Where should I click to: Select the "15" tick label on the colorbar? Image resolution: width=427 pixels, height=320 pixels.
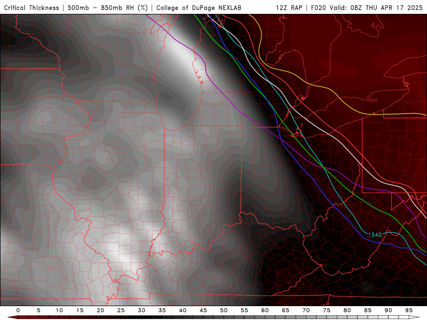[x=80, y=310]
